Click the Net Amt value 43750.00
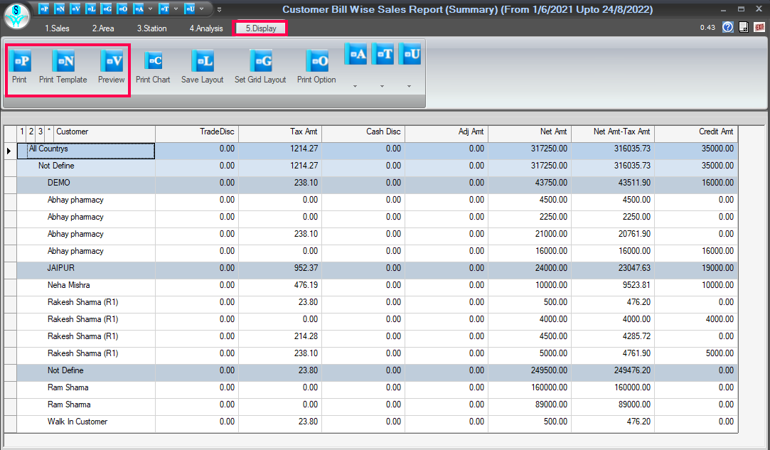 551,183
